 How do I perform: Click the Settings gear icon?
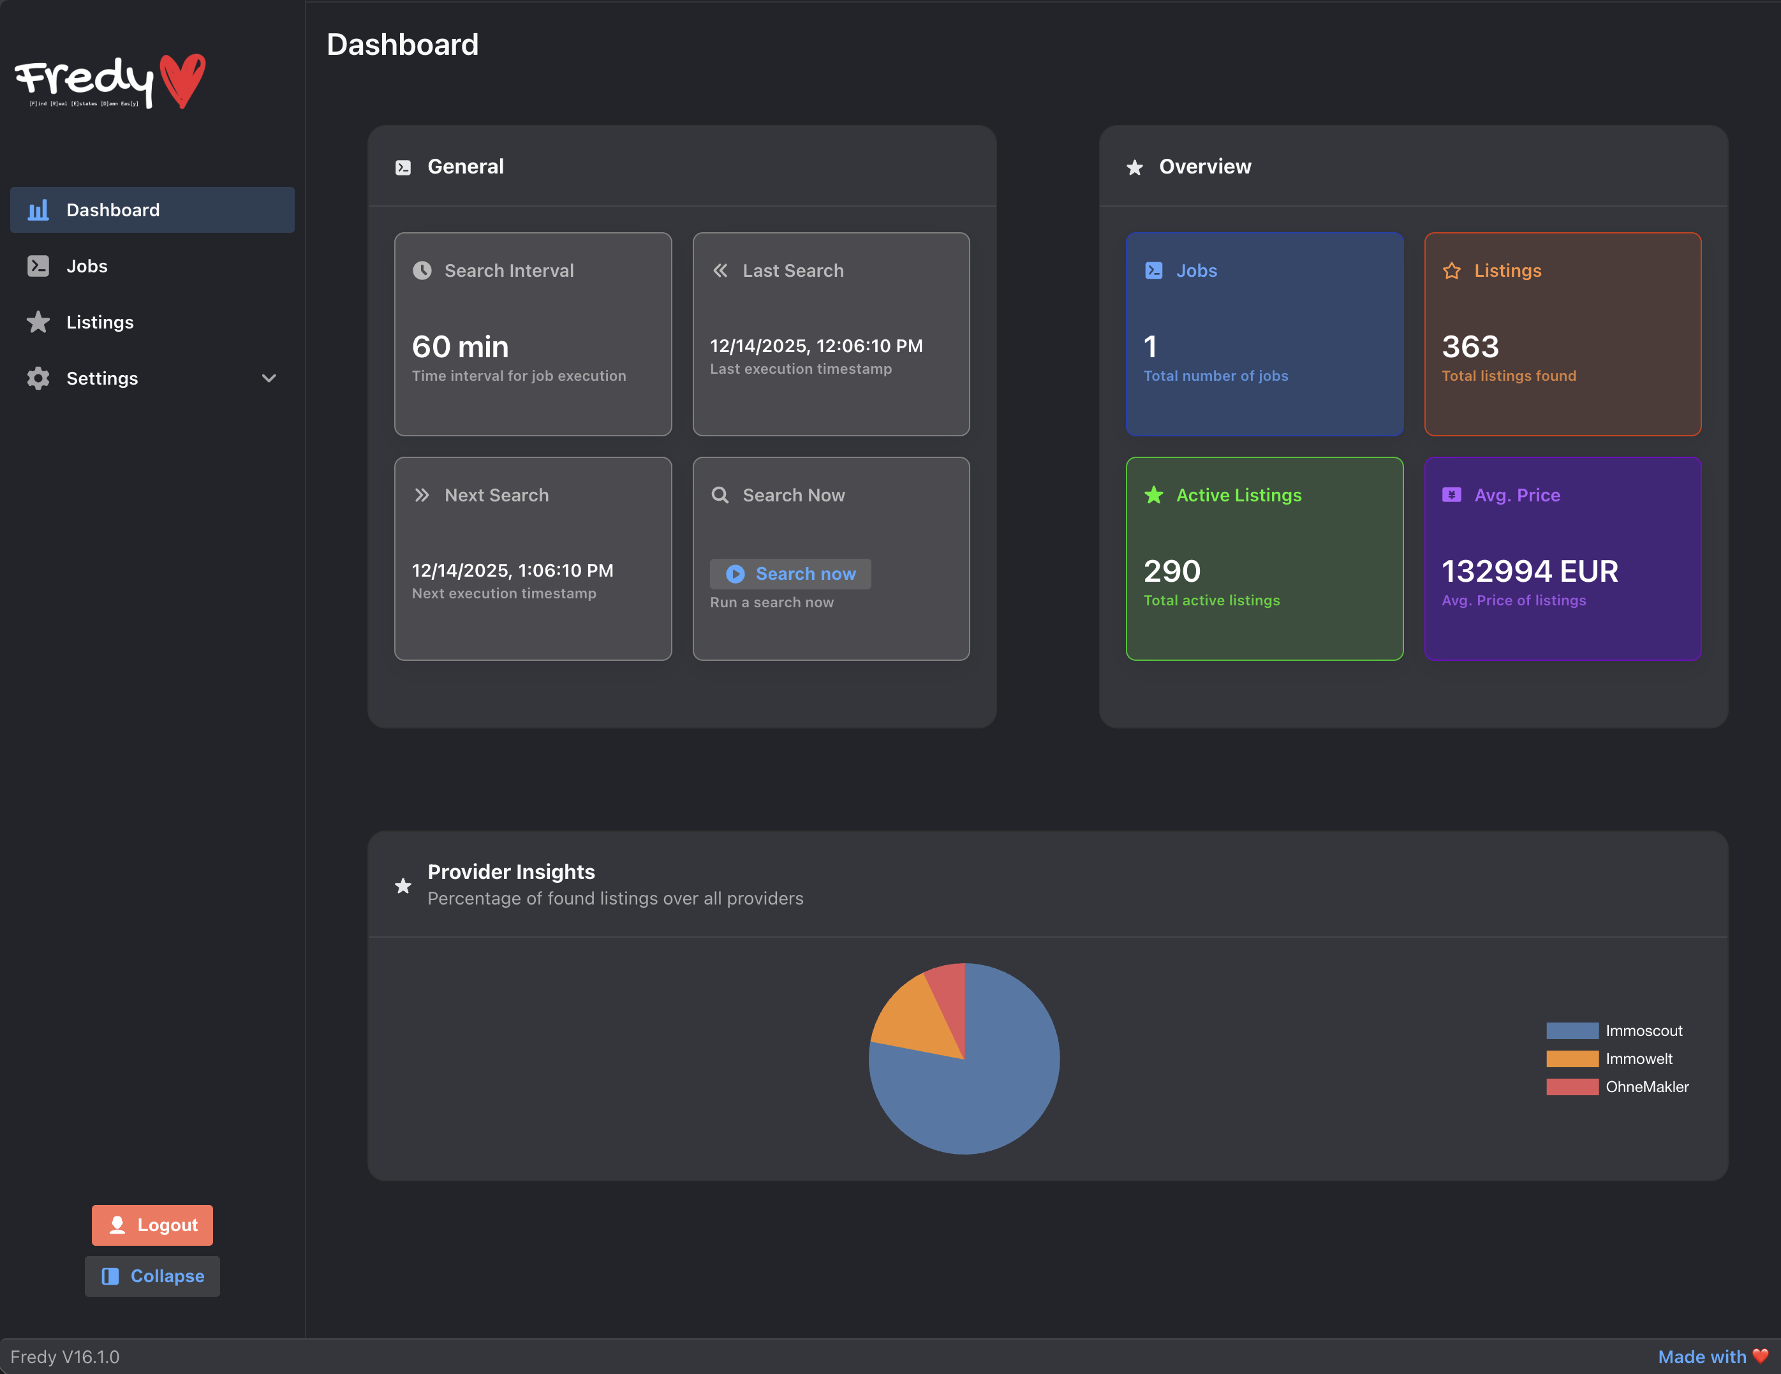tap(38, 378)
